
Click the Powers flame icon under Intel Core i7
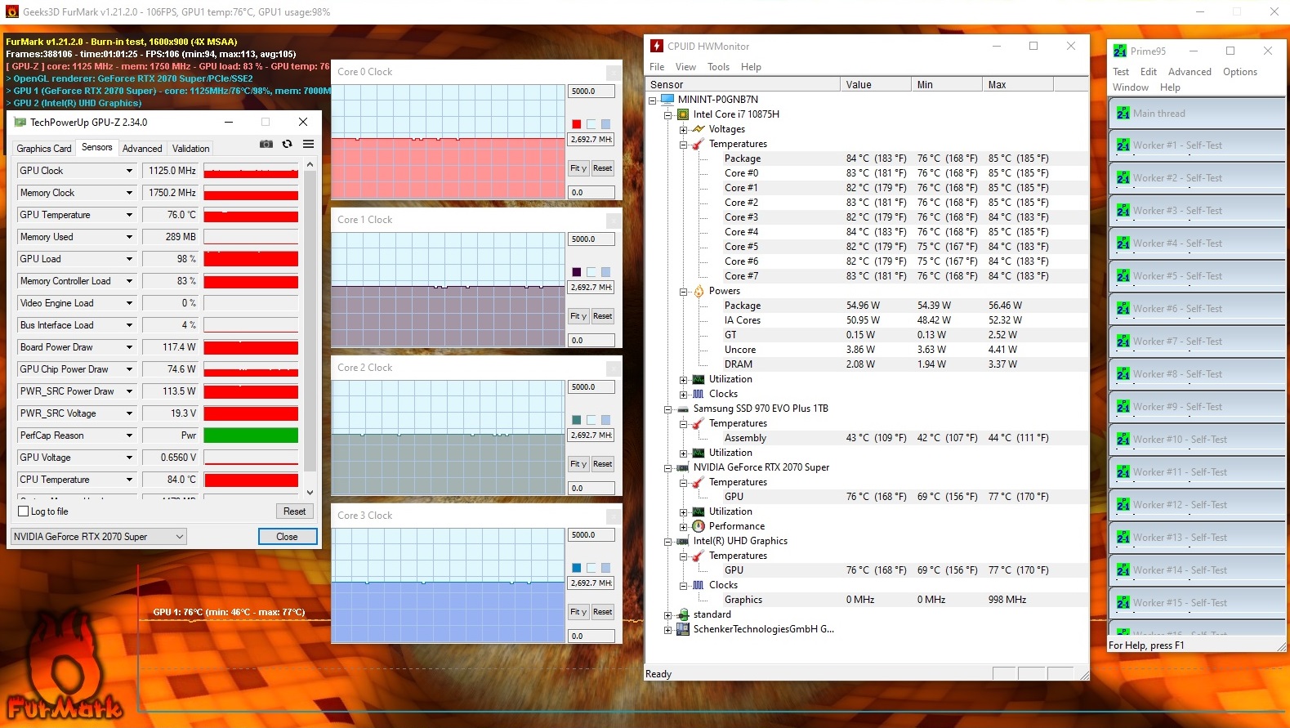pyautogui.click(x=699, y=291)
